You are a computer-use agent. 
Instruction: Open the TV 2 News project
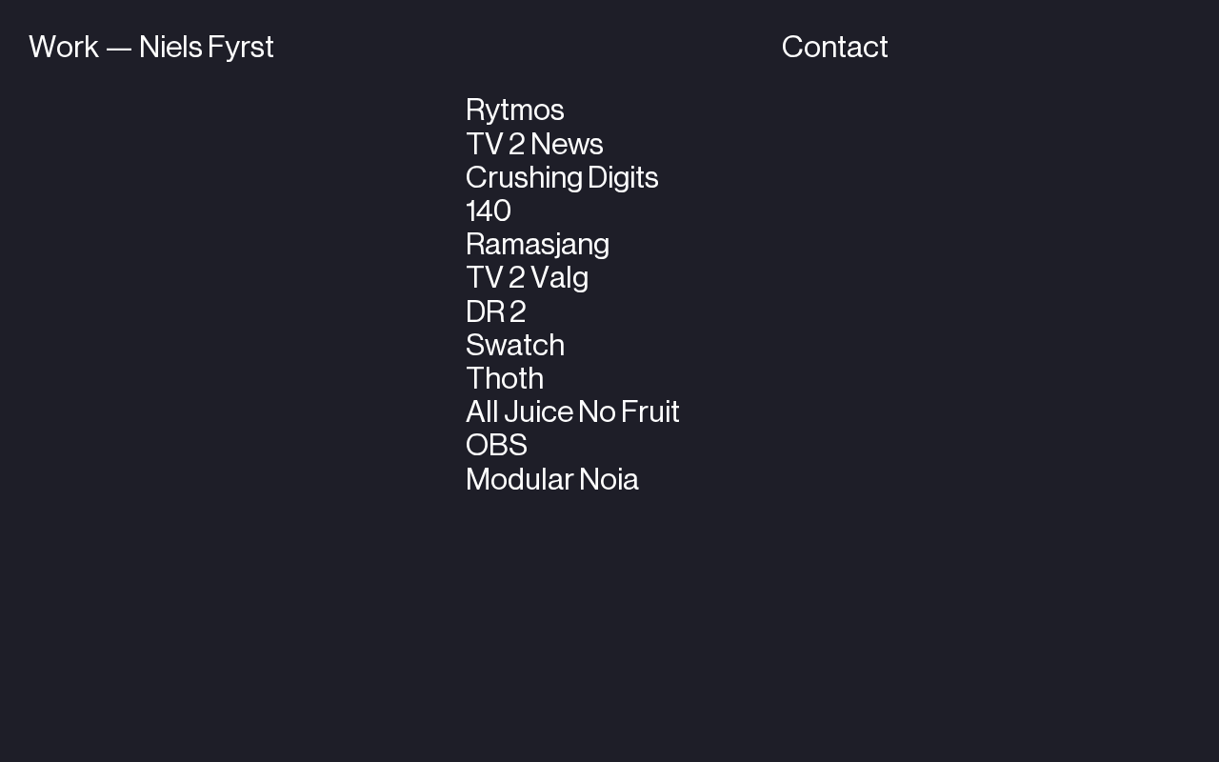[534, 144]
